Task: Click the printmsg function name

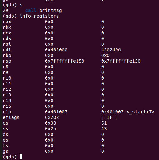Action: point(51,11)
